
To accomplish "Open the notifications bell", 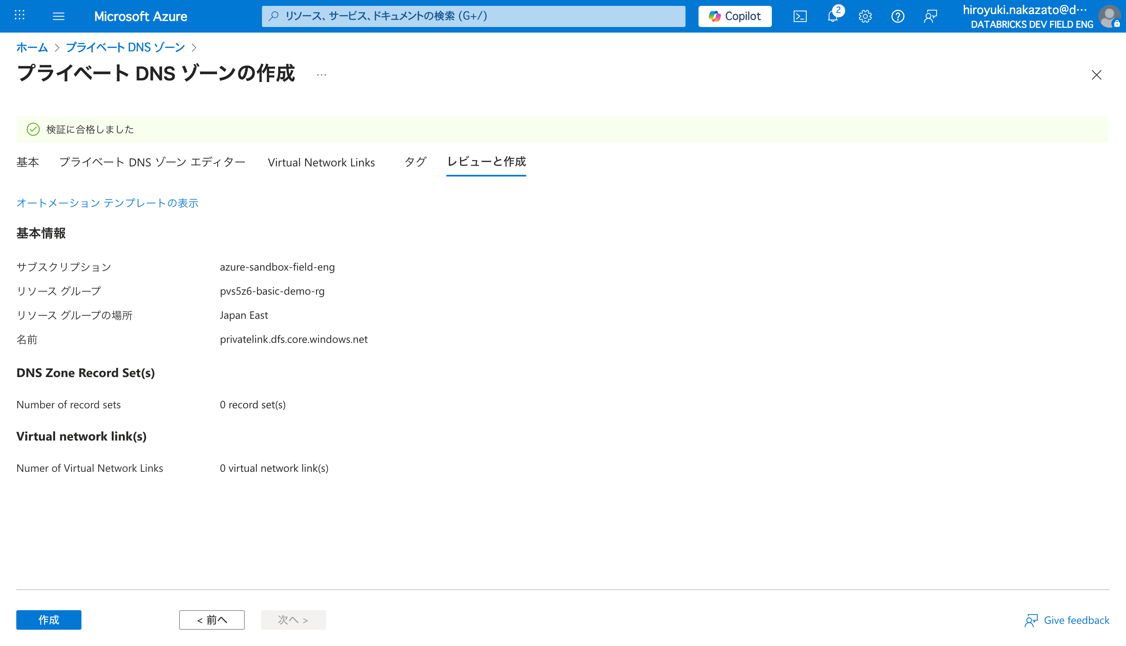I will pos(833,16).
